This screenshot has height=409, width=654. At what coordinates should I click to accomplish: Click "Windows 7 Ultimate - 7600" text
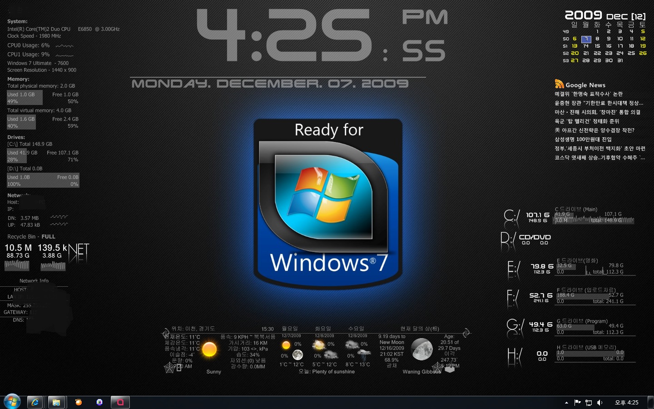[x=38, y=63]
